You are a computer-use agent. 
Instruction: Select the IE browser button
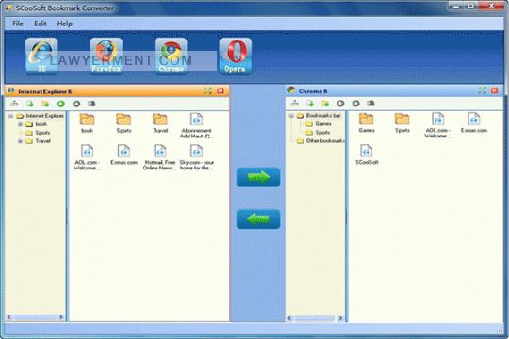click(x=41, y=56)
